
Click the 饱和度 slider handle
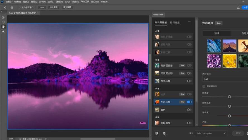(x=229, y=116)
